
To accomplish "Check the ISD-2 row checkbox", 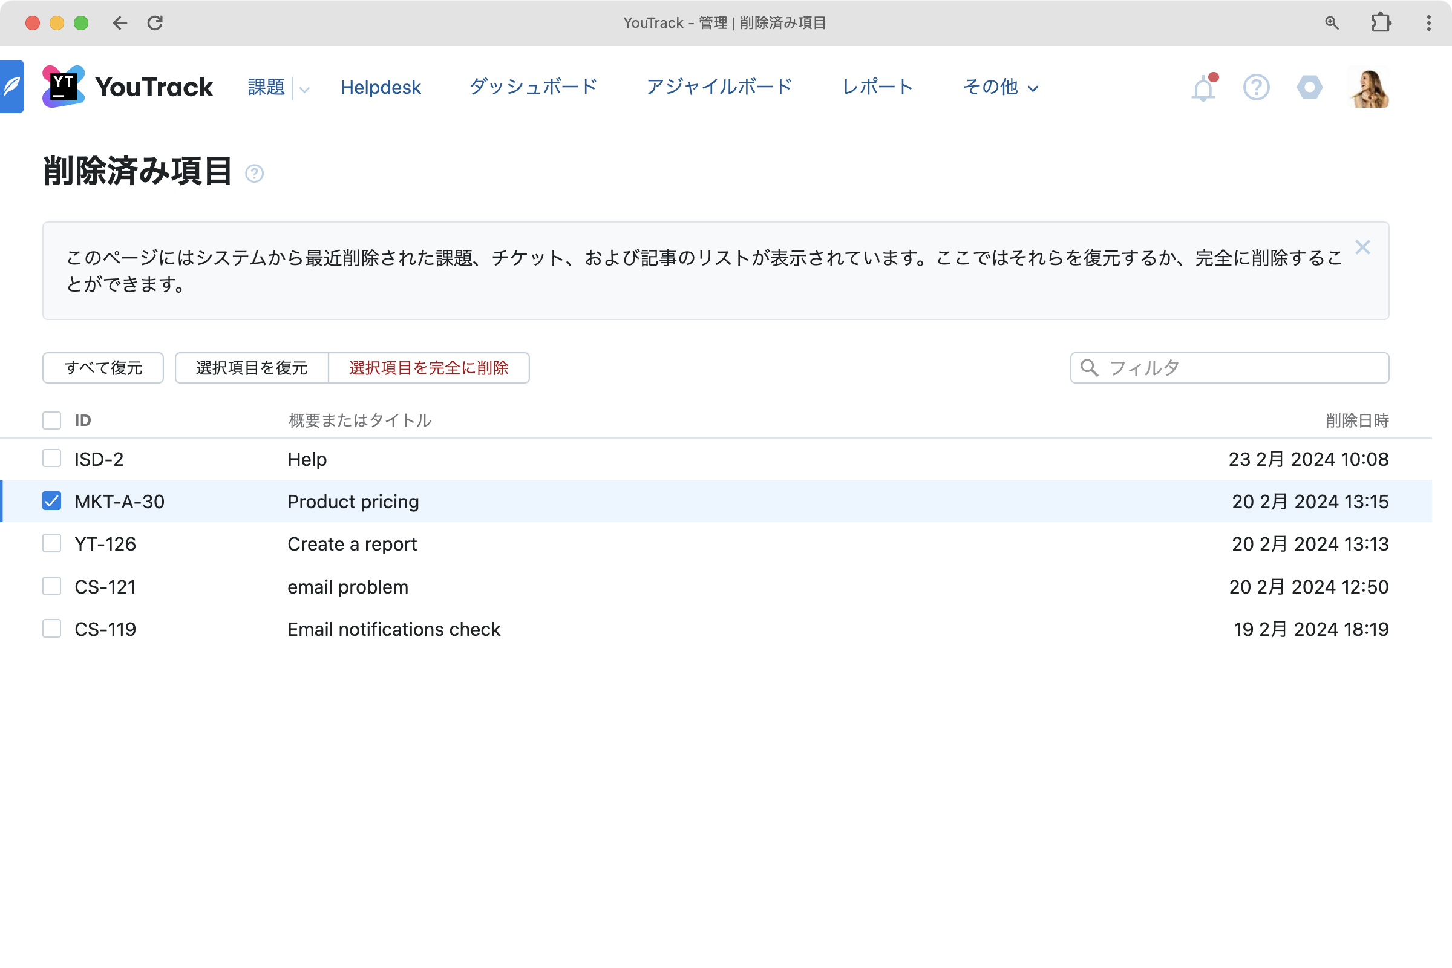I will point(52,458).
